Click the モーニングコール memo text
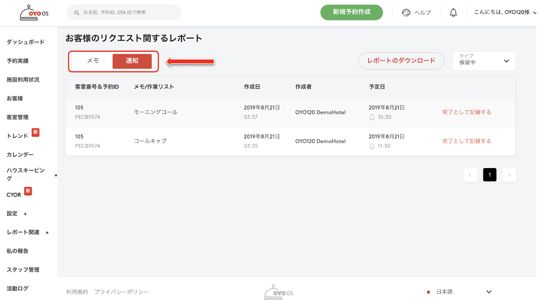 tap(156, 112)
